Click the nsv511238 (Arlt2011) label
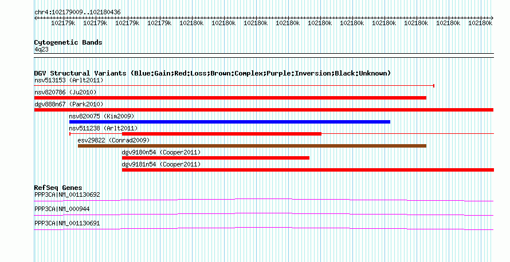Image resolution: width=510 pixels, height=262 pixels. click(x=103, y=128)
